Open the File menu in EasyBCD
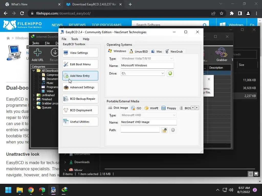Viewport: 262px width, 196px height. 64,39
